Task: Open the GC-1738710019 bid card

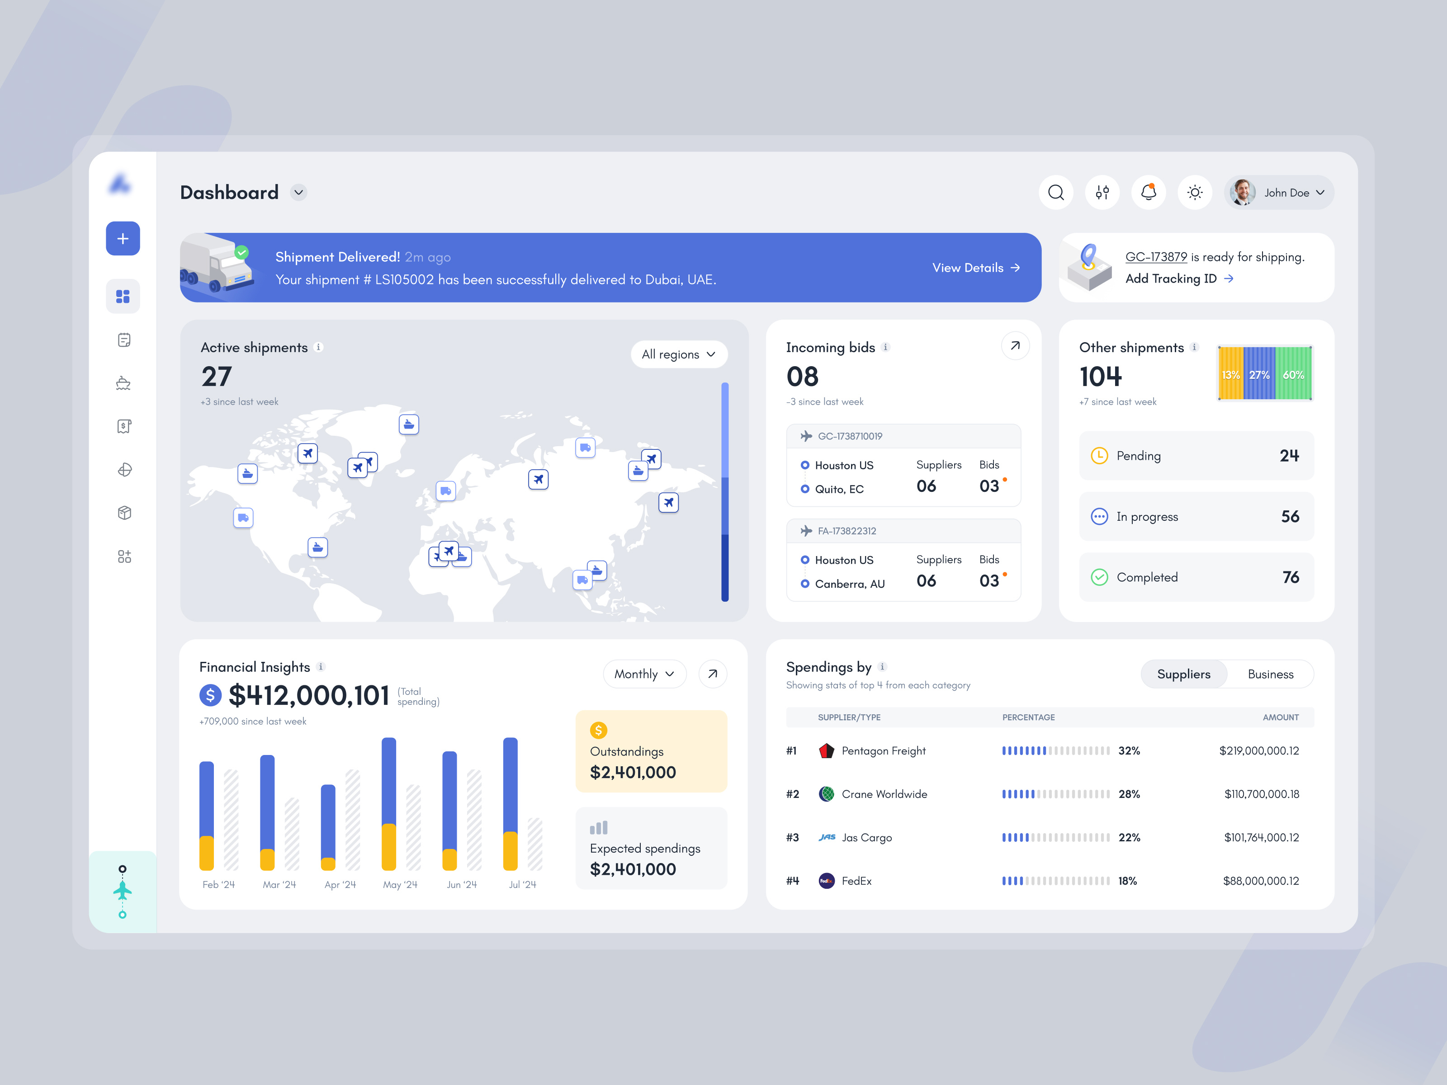Action: pyautogui.click(x=903, y=465)
